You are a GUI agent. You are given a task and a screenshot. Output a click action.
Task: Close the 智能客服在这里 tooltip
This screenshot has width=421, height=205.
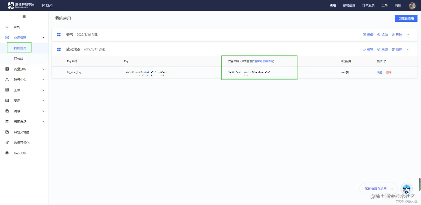(x=392, y=189)
